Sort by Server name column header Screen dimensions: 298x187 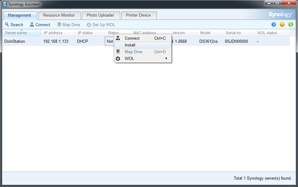click(x=16, y=33)
